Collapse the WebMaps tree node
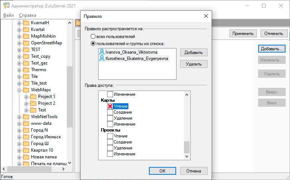 19,90
